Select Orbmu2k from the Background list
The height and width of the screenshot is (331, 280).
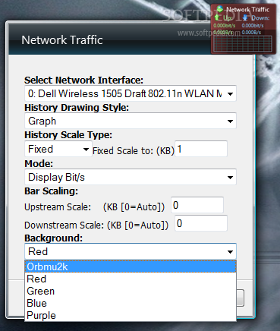pos(131,266)
